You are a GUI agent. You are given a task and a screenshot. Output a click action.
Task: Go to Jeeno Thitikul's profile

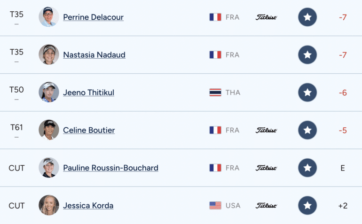tap(88, 93)
